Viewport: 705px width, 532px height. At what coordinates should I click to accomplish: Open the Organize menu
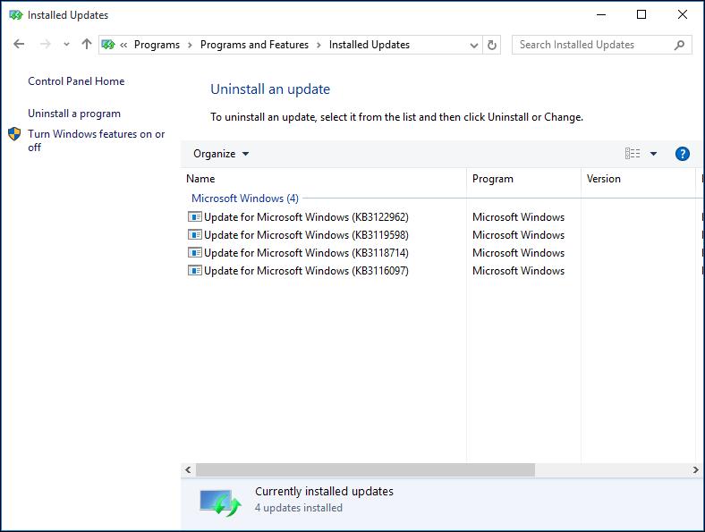pyautogui.click(x=221, y=154)
